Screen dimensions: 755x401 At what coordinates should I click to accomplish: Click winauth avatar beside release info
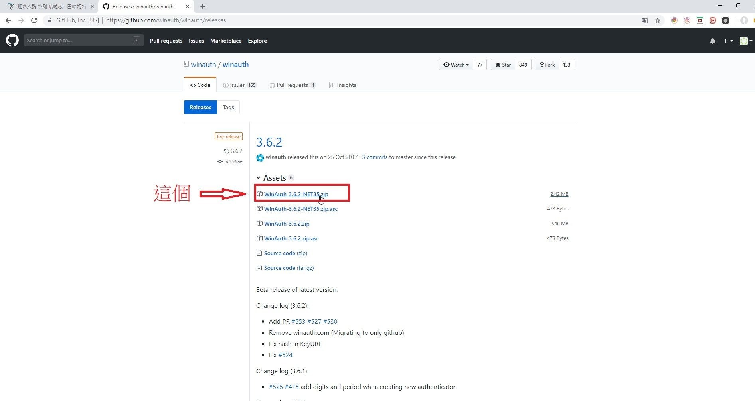[x=260, y=158]
